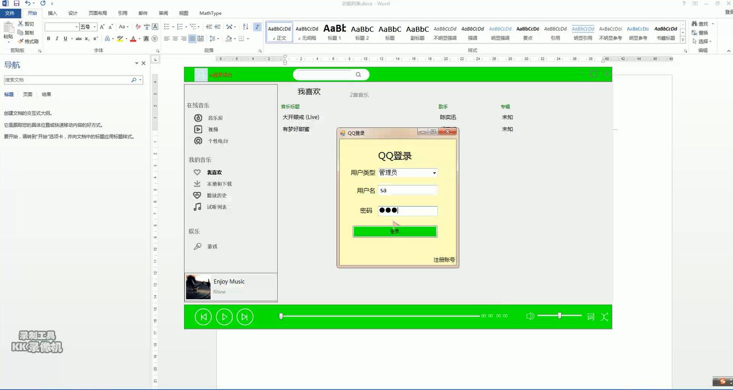
Task: Adjust the volume slider handle
Action: point(560,316)
